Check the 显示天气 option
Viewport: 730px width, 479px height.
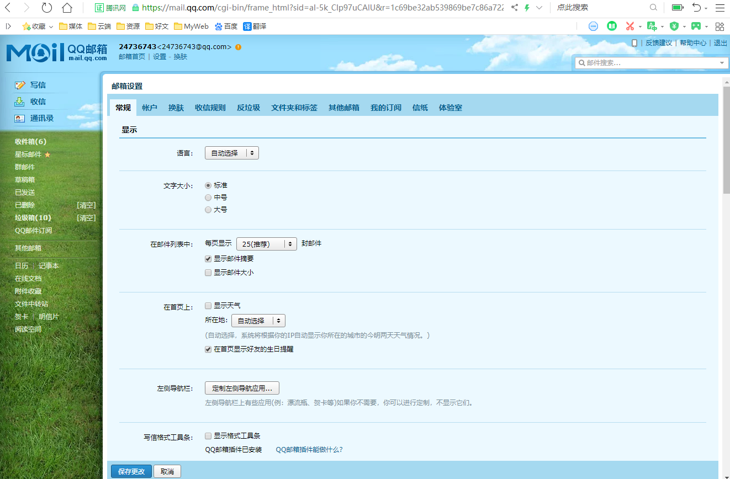pyautogui.click(x=208, y=305)
